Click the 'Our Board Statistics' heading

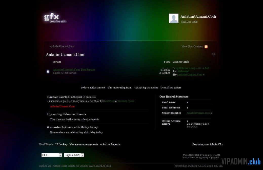click(174, 97)
